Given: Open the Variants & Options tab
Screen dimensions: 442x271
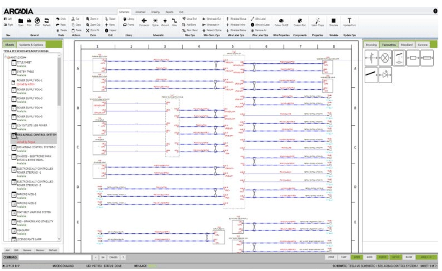Looking at the screenshot, I should 31,44.
